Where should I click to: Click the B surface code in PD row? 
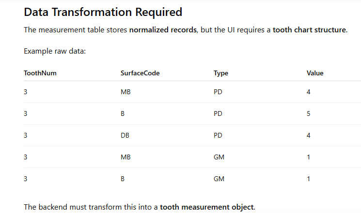pyautogui.click(x=123, y=114)
